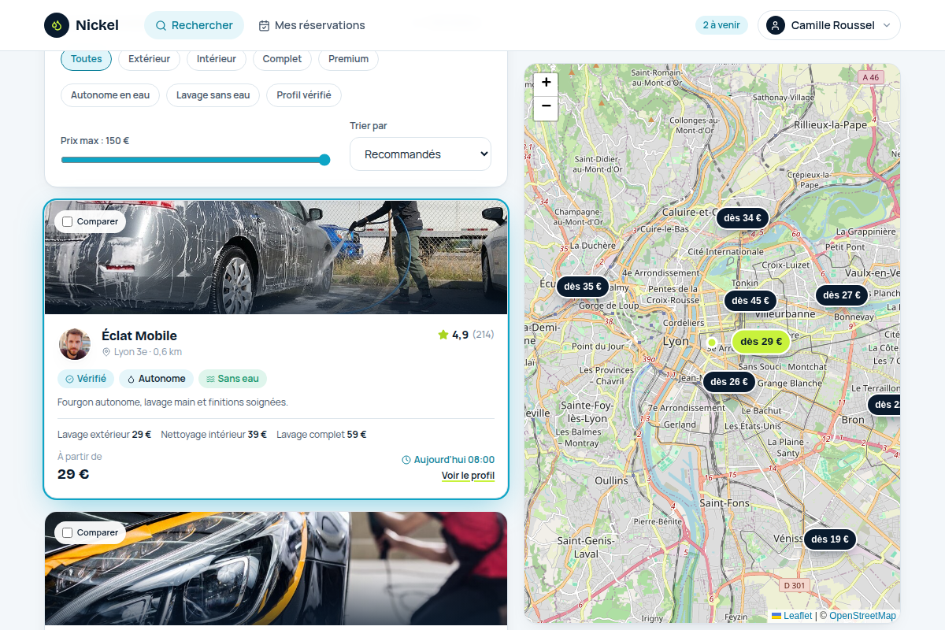Click the Lavage complet 59 € price

click(x=321, y=435)
